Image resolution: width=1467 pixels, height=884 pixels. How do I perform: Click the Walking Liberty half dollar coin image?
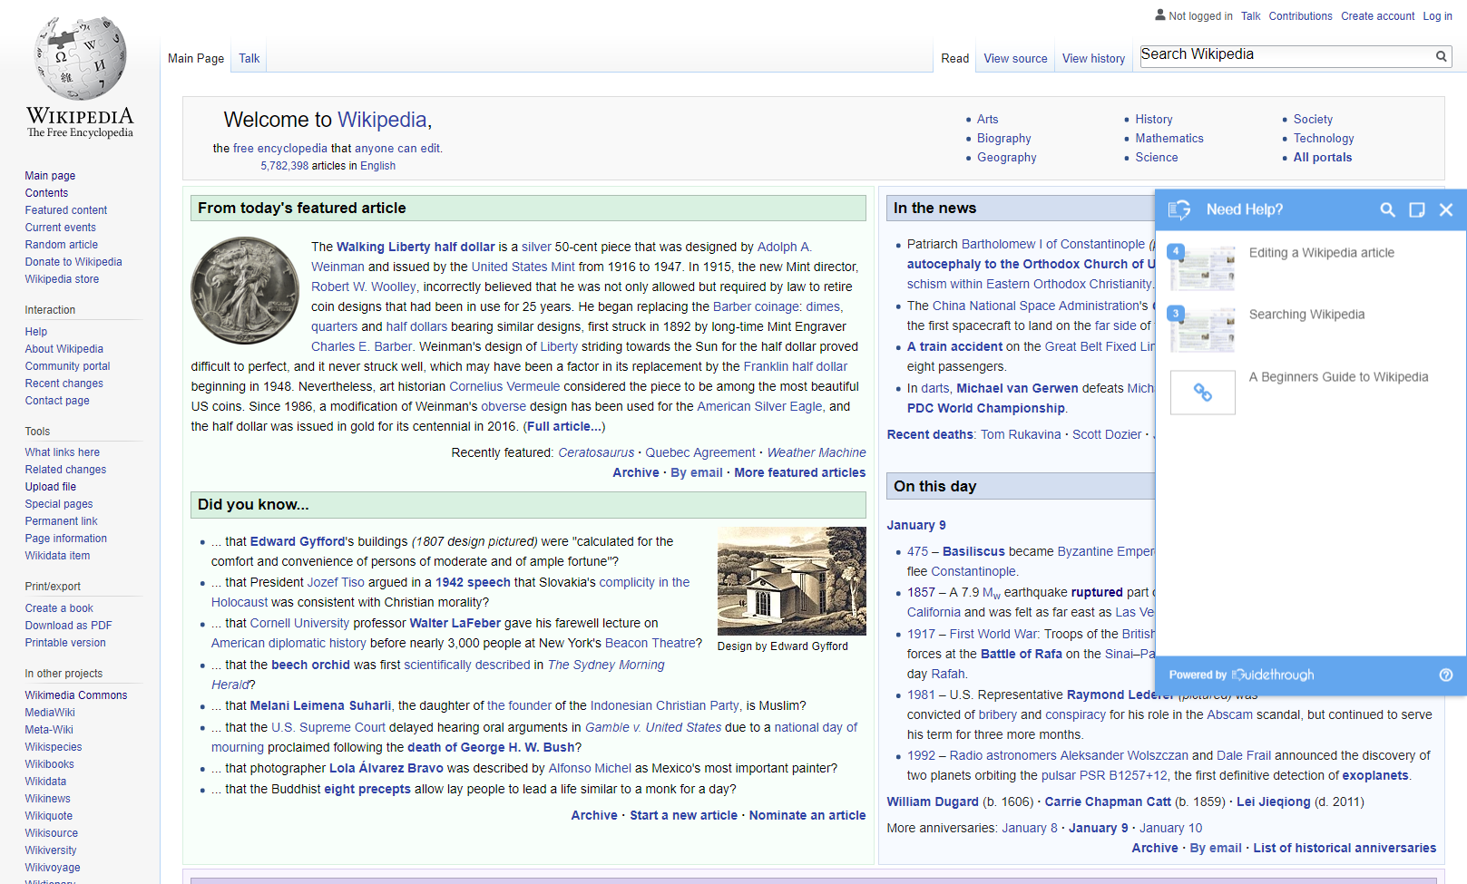click(x=245, y=291)
